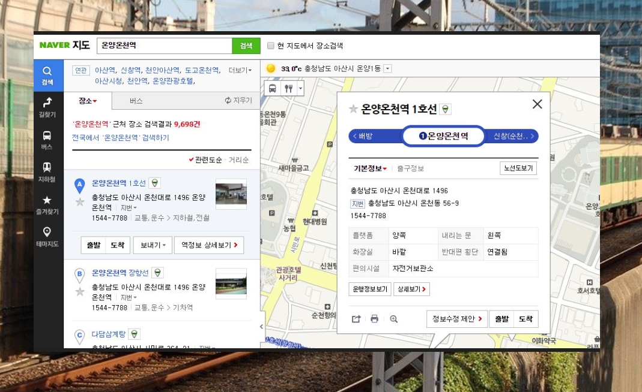Click the print icon in popup footer
Image resolution: width=642 pixels, height=392 pixels.
[374, 319]
